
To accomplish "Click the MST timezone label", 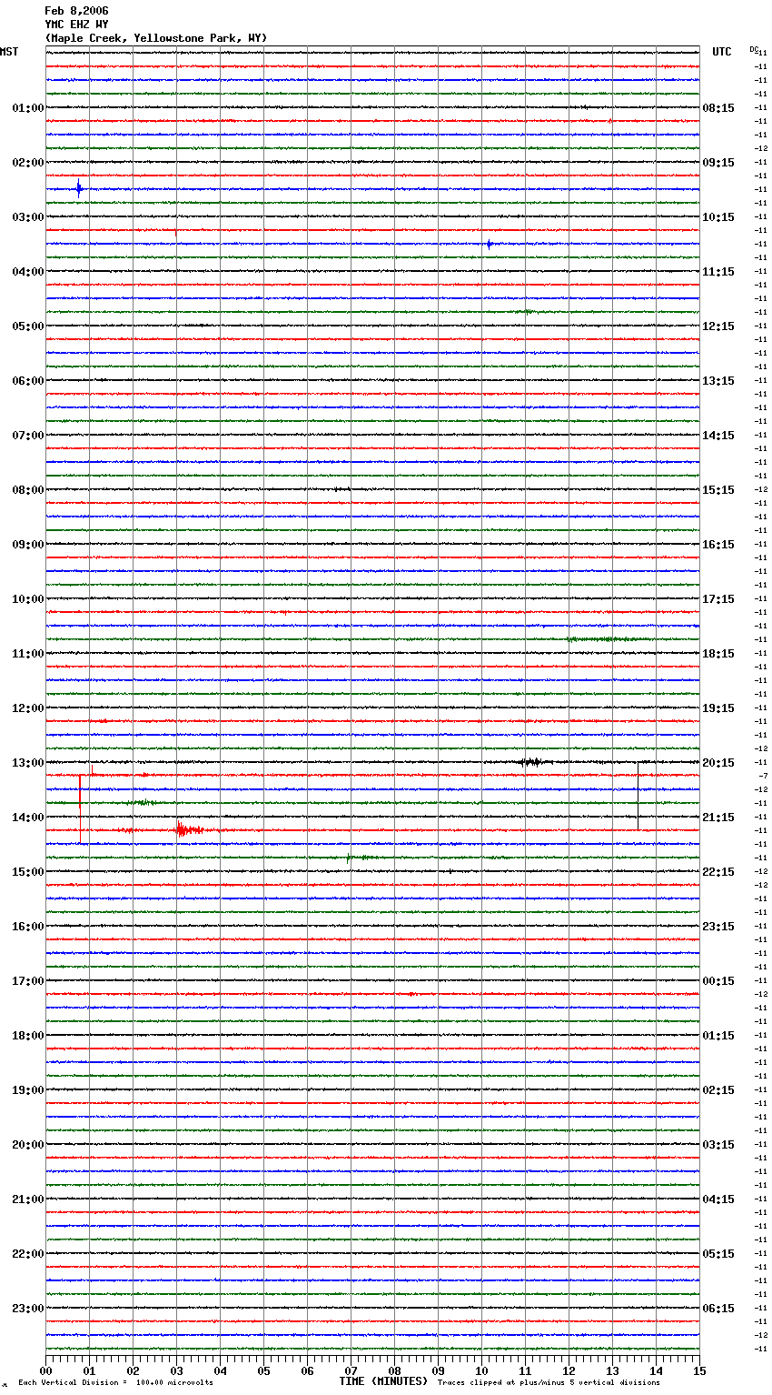I will coord(9,52).
